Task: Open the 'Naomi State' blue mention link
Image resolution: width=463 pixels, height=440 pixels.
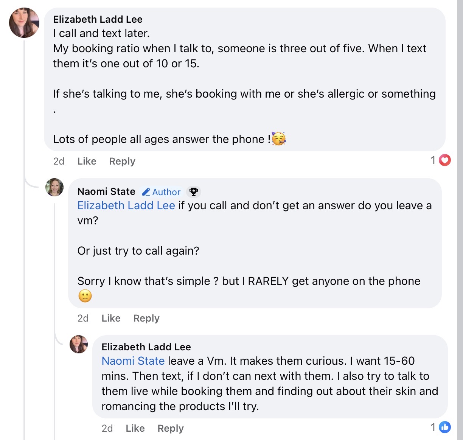Action: [133, 361]
